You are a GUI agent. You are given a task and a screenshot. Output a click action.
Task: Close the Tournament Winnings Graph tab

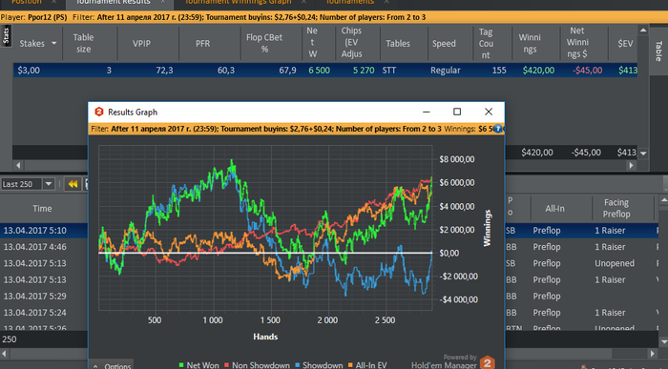pyautogui.click(x=303, y=2)
